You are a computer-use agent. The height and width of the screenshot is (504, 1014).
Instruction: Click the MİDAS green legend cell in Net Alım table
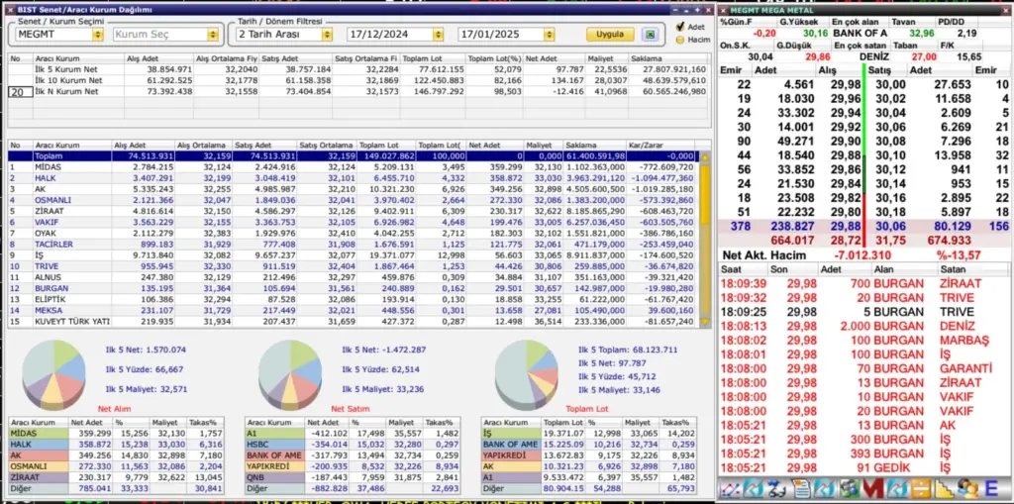[39, 432]
